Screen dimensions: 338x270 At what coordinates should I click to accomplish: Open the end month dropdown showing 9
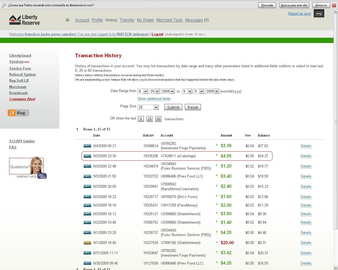click(x=187, y=91)
